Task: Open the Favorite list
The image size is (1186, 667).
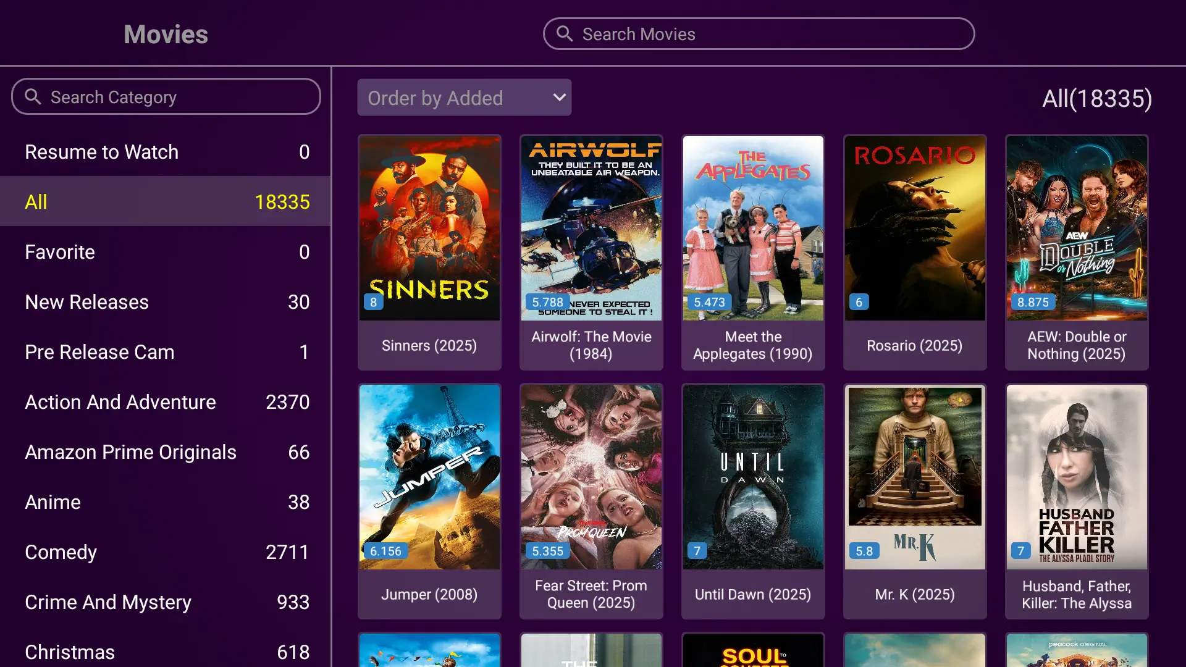Action: [166, 252]
